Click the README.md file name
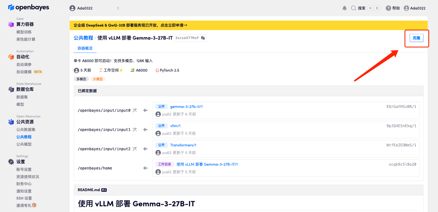Viewport: 438px width, 212px height. (x=89, y=190)
